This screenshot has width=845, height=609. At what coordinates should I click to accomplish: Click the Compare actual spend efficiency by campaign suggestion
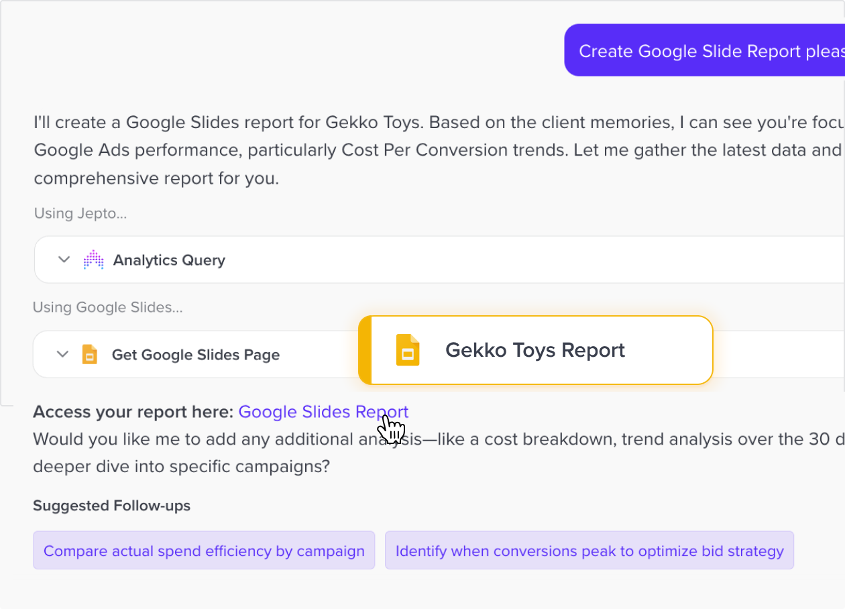pyautogui.click(x=204, y=551)
